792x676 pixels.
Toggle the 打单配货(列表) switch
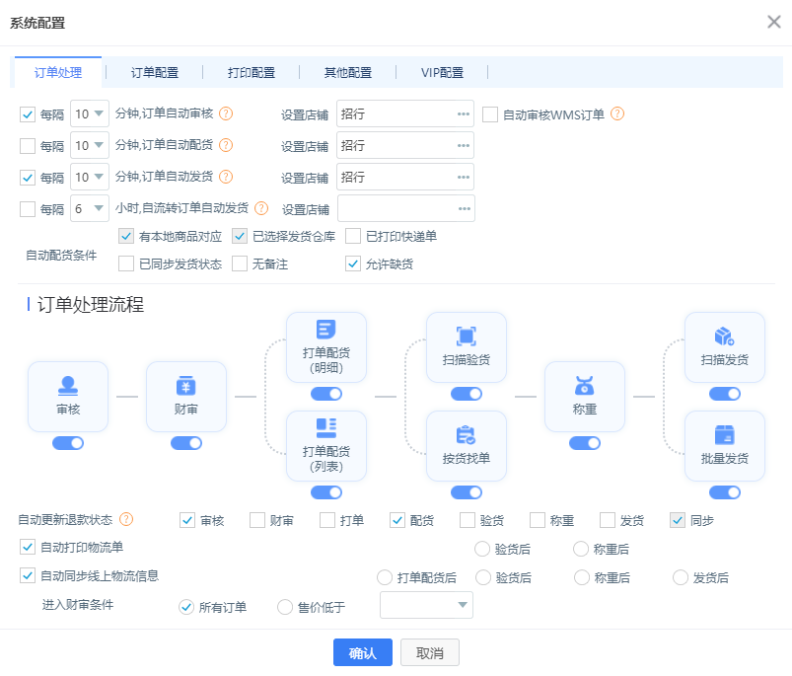(x=325, y=492)
